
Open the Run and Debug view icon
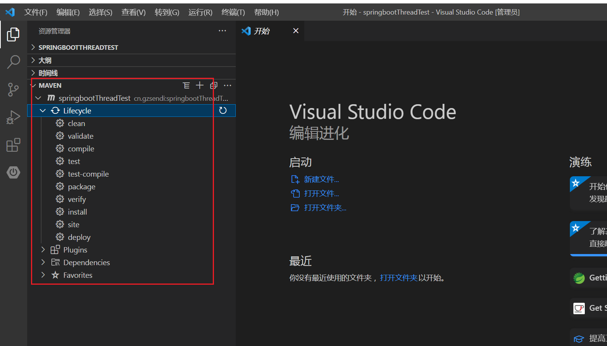13,117
